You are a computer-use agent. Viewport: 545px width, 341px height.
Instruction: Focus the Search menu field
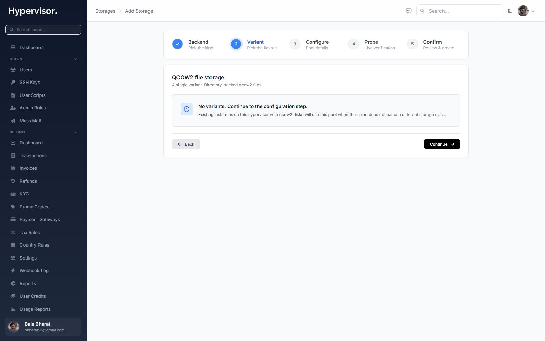tap(43, 30)
